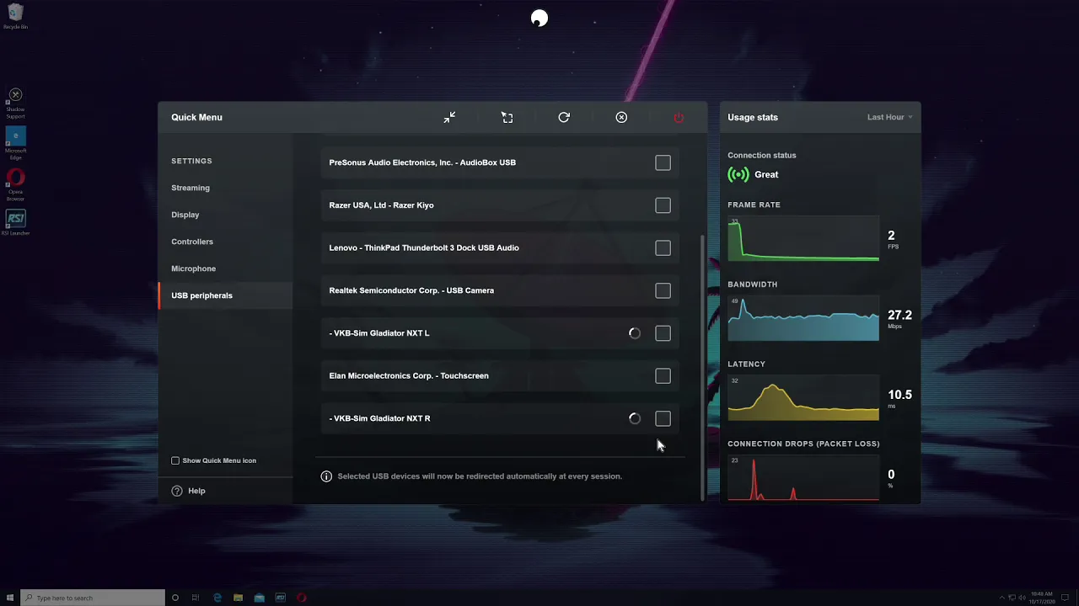Toggle the VKB-Sim Gladiator NXT R checkbox

point(663,418)
